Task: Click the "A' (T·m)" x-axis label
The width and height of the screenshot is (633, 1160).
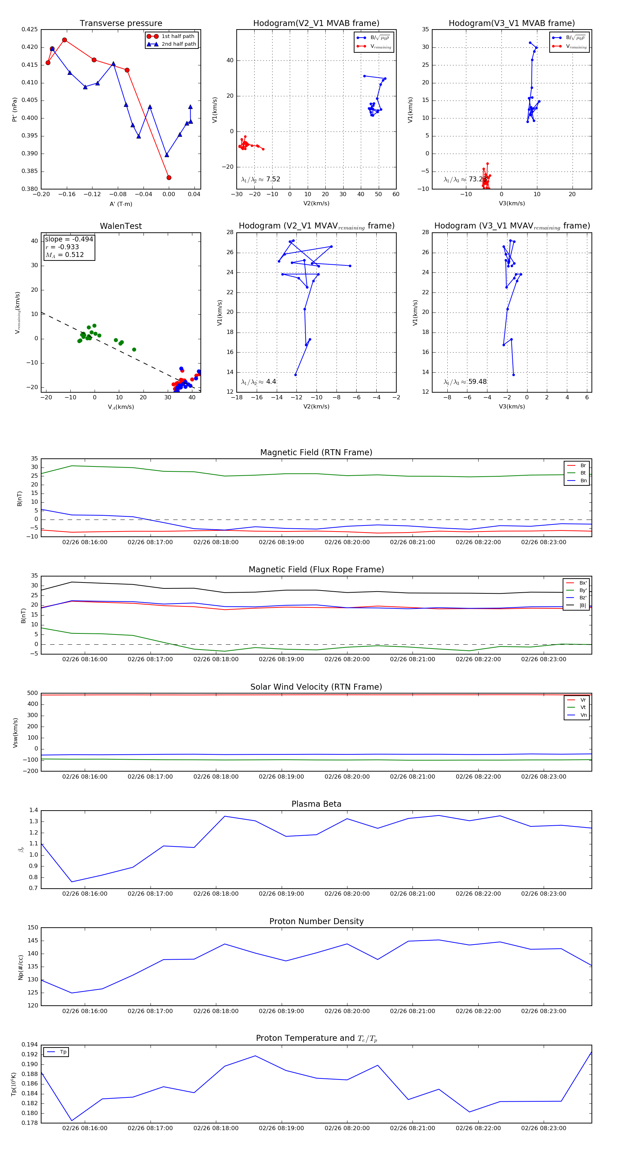Action: [121, 204]
